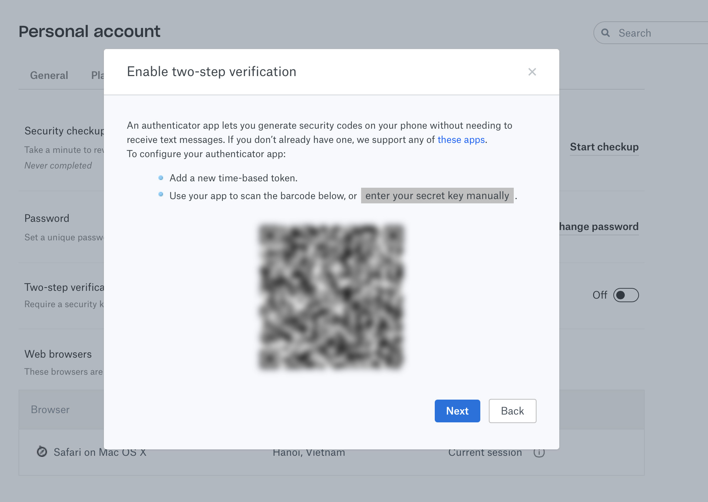Click the 'Enable two-step verification' title

(x=212, y=72)
